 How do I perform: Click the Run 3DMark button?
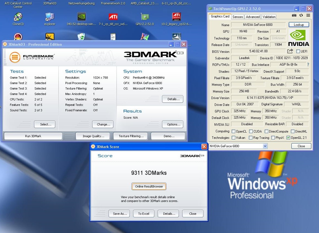coord(33,136)
